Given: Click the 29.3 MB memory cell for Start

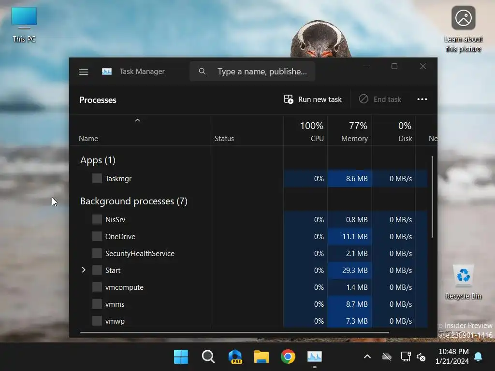Looking at the screenshot, I should point(349,271).
